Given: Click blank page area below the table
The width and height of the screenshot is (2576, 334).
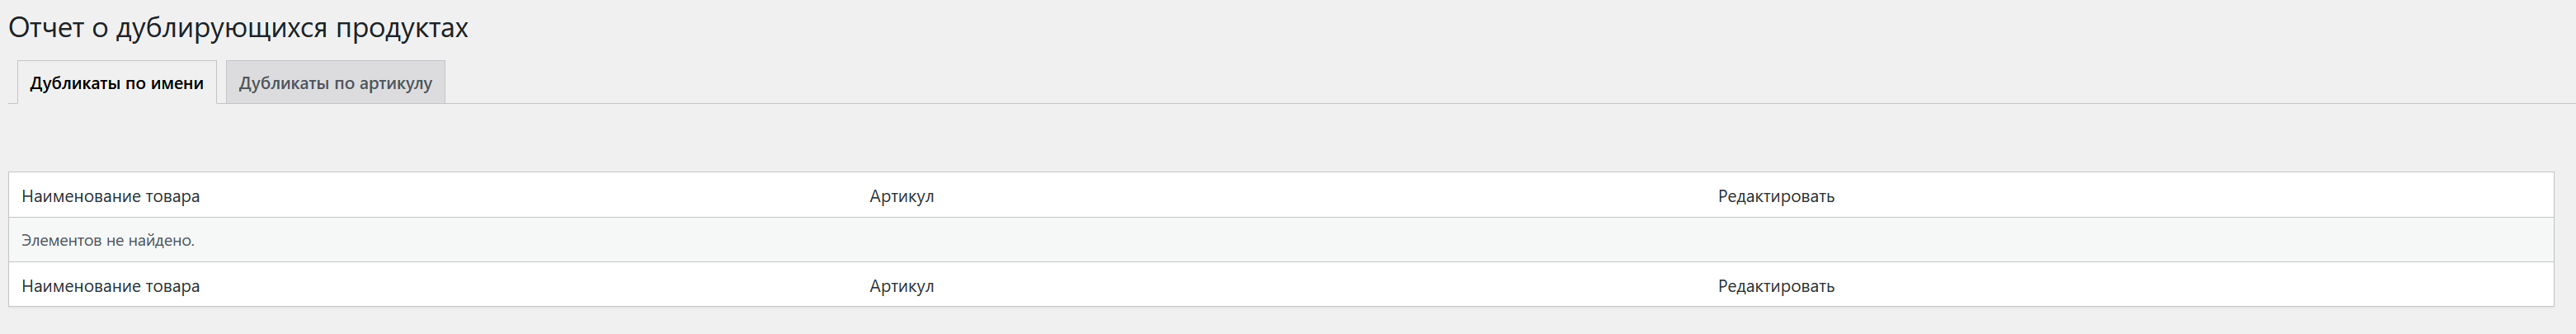Looking at the screenshot, I should click(1200, 322).
